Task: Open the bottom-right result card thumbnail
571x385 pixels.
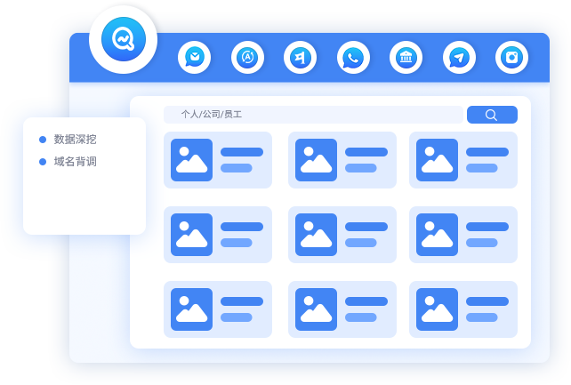Action: (x=437, y=309)
